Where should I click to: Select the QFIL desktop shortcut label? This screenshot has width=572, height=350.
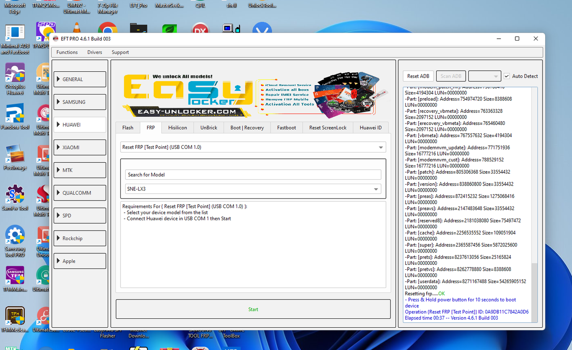[x=200, y=5]
